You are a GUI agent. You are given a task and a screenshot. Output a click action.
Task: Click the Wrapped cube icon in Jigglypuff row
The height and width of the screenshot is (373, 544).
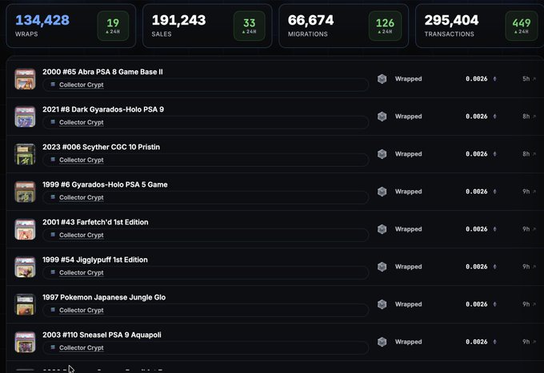click(x=382, y=267)
